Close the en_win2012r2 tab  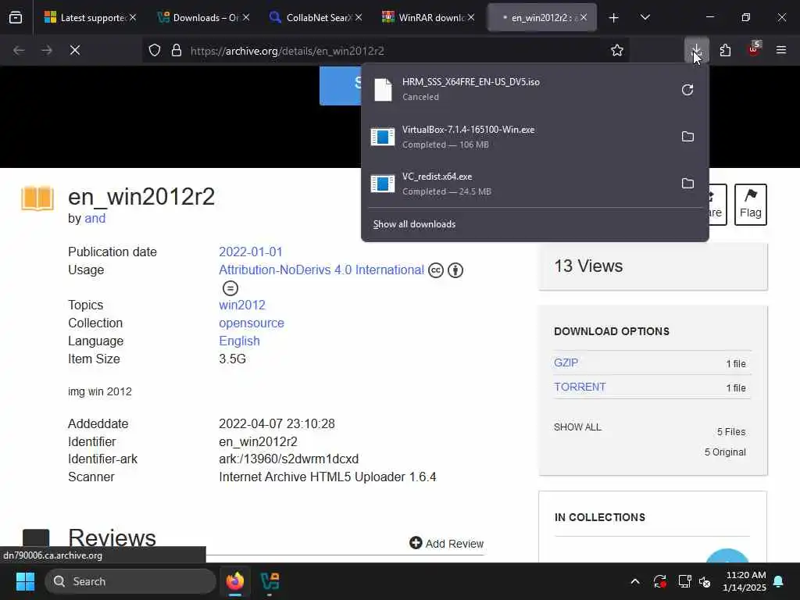(583, 18)
